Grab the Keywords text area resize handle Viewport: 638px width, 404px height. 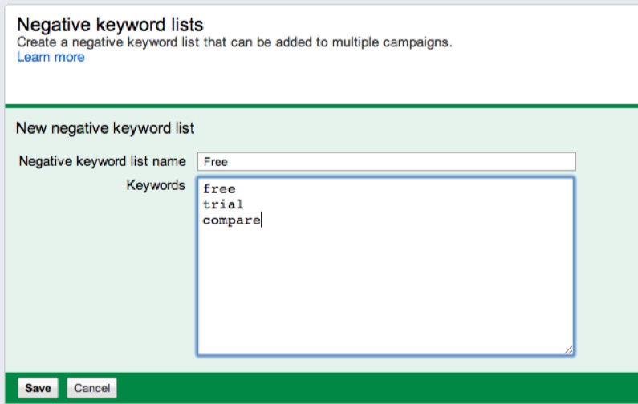point(569,349)
